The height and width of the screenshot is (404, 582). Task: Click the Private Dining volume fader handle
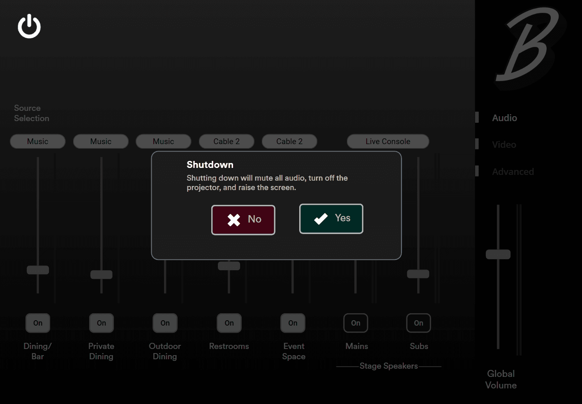[102, 274]
